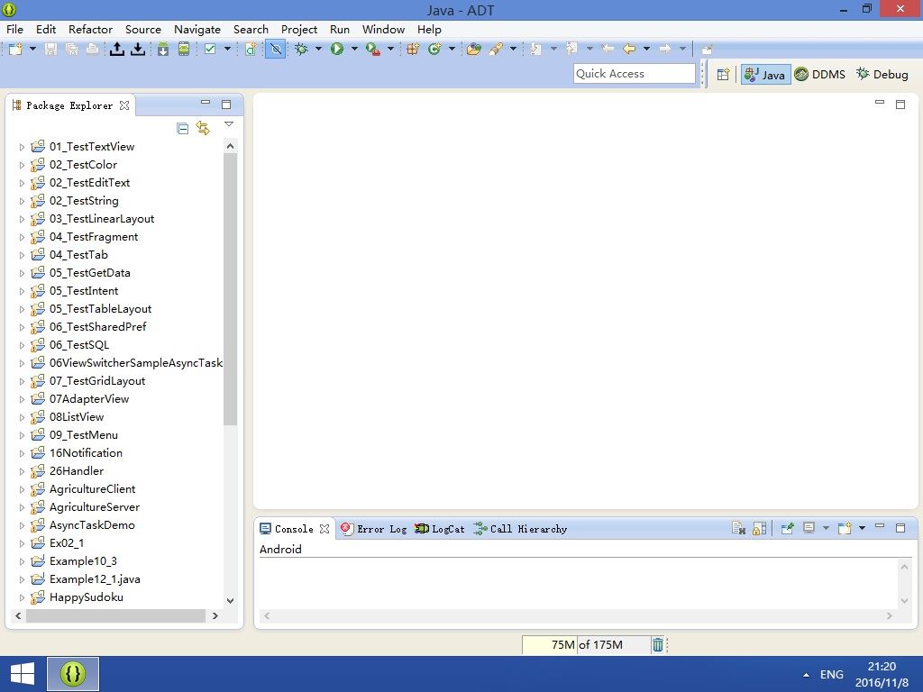This screenshot has height=692, width=923.
Task: Click the Debug bug icon in toolbar
Action: pos(301,50)
